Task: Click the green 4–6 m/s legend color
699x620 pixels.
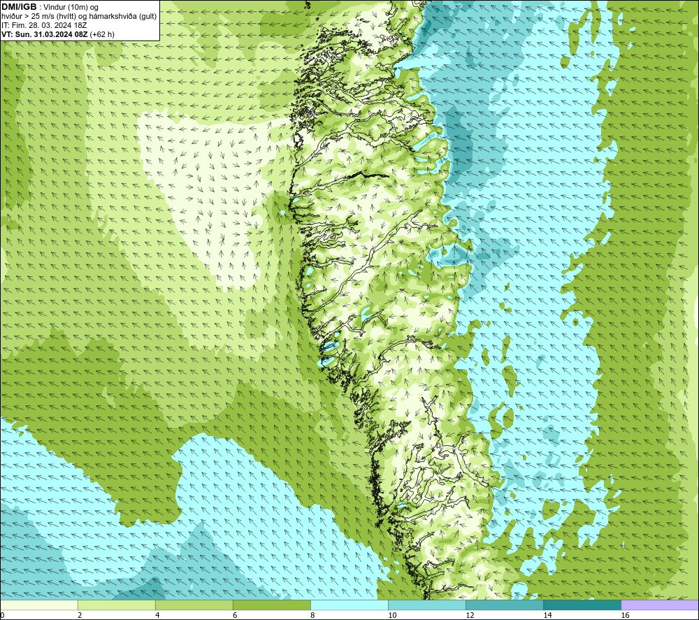Action: click(x=194, y=605)
